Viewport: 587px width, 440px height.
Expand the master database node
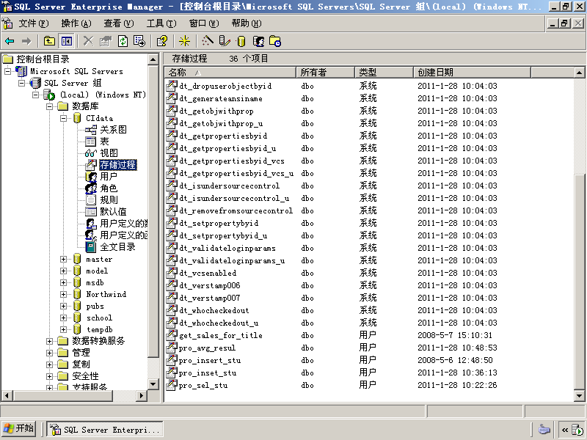(x=64, y=259)
